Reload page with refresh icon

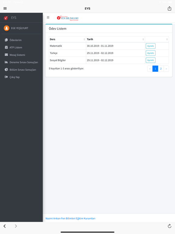[170, 226]
